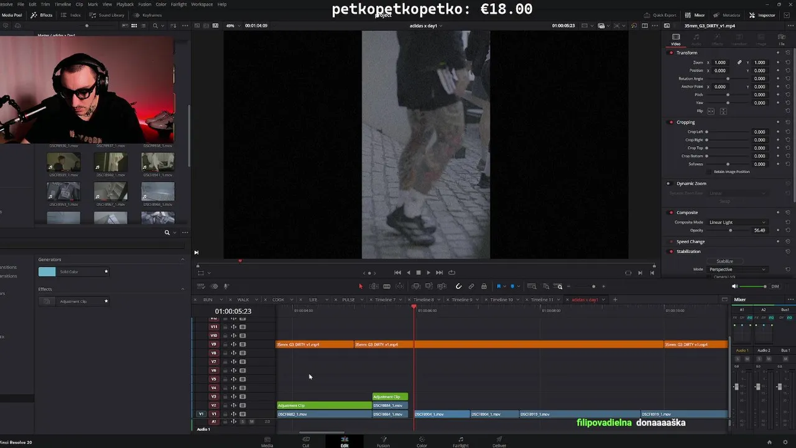Toggle Position Lock padlock icon
Image resolution: width=796 pixels, height=448 pixels.
pyautogui.click(x=484, y=286)
